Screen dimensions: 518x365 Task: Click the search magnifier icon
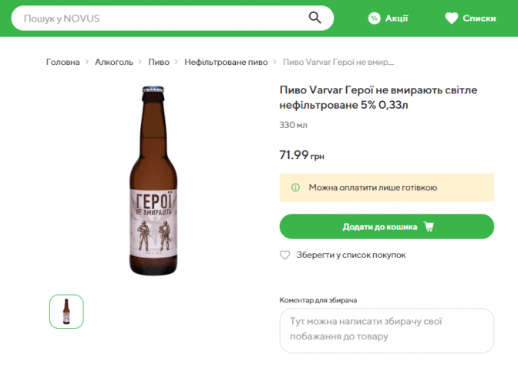(x=314, y=18)
